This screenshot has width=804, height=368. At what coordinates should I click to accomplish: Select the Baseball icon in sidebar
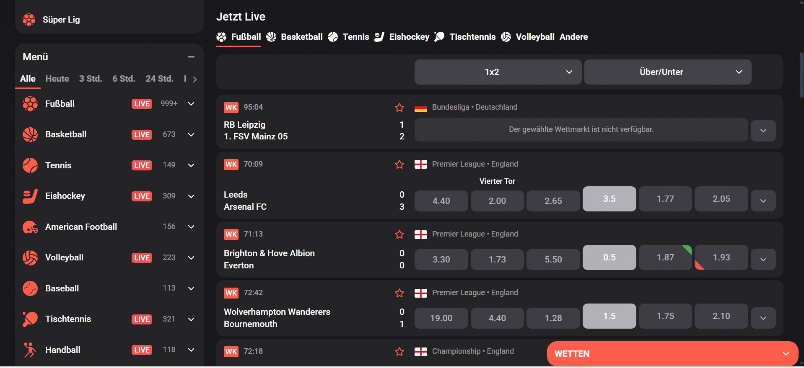click(30, 288)
